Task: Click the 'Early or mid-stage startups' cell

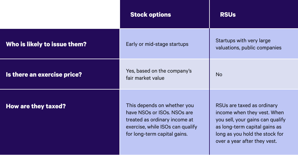Action: [x=157, y=44]
